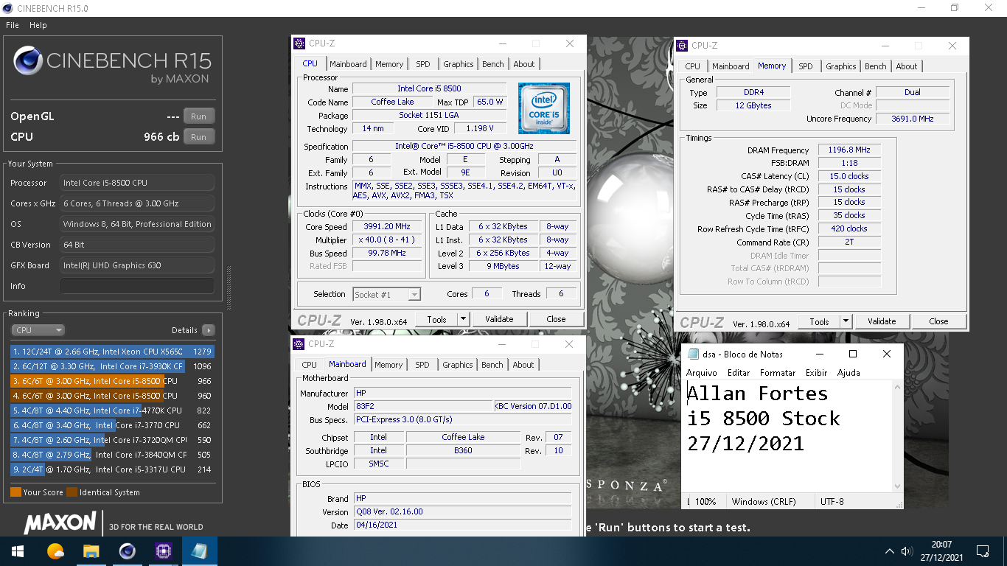The height and width of the screenshot is (566, 1007).
Task: Open SPD tab in top CPU-Z window
Action: click(x=422, y=64)
